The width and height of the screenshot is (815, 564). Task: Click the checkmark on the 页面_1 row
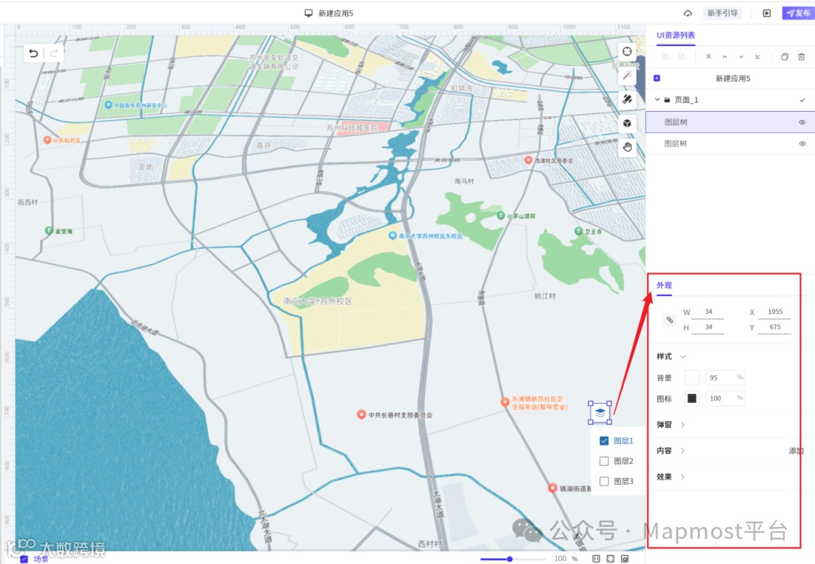click(x=802, y=100)
